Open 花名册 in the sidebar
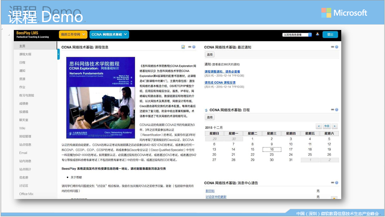The height and width of the screenshot is (217, 385). point(24,177)
